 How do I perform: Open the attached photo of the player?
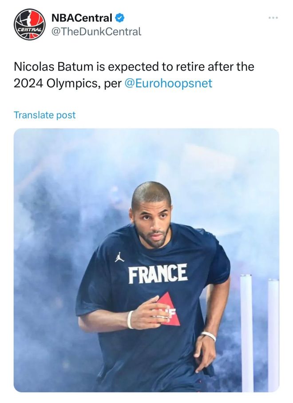[146, 260]
